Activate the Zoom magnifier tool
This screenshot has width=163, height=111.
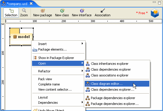(24, 13)
